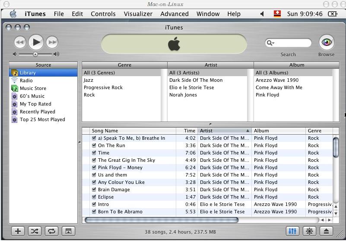The width and height of the screenshot is (346, 241).
Task: Click the vertical scrollbar thumb of song list
Action: pos(336,148)
